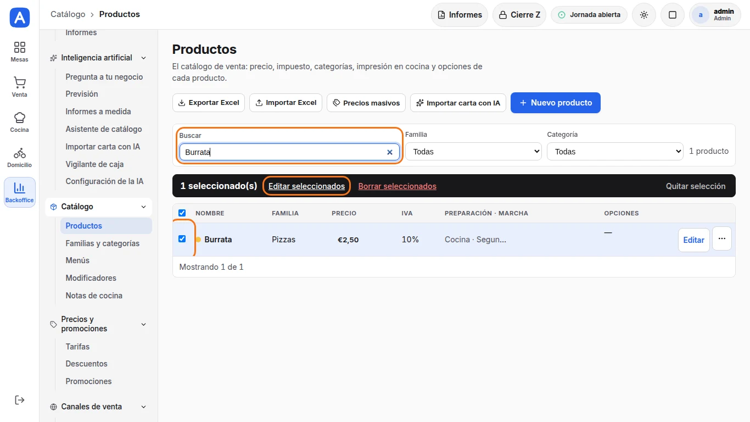Image resolution: width=750 pixels, height=422 pixels.
Task: Select the Backoffice chart icon
Action: coord(20,192)
